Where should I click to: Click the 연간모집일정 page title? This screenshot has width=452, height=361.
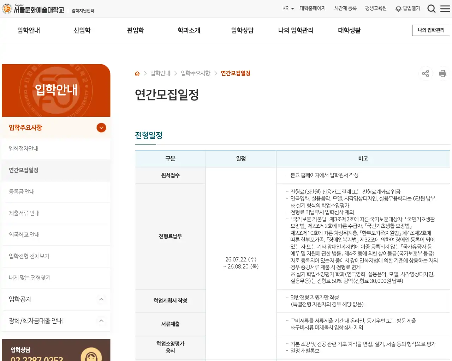tap(167, 94)
